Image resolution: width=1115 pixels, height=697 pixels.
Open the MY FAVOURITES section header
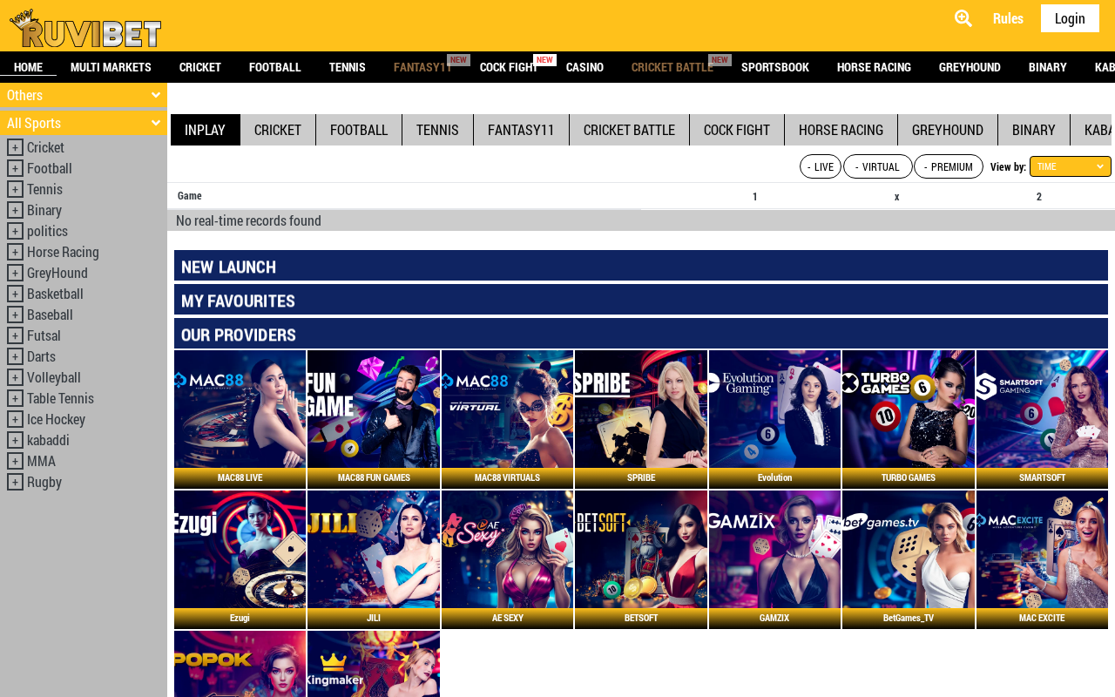(641, 300)
